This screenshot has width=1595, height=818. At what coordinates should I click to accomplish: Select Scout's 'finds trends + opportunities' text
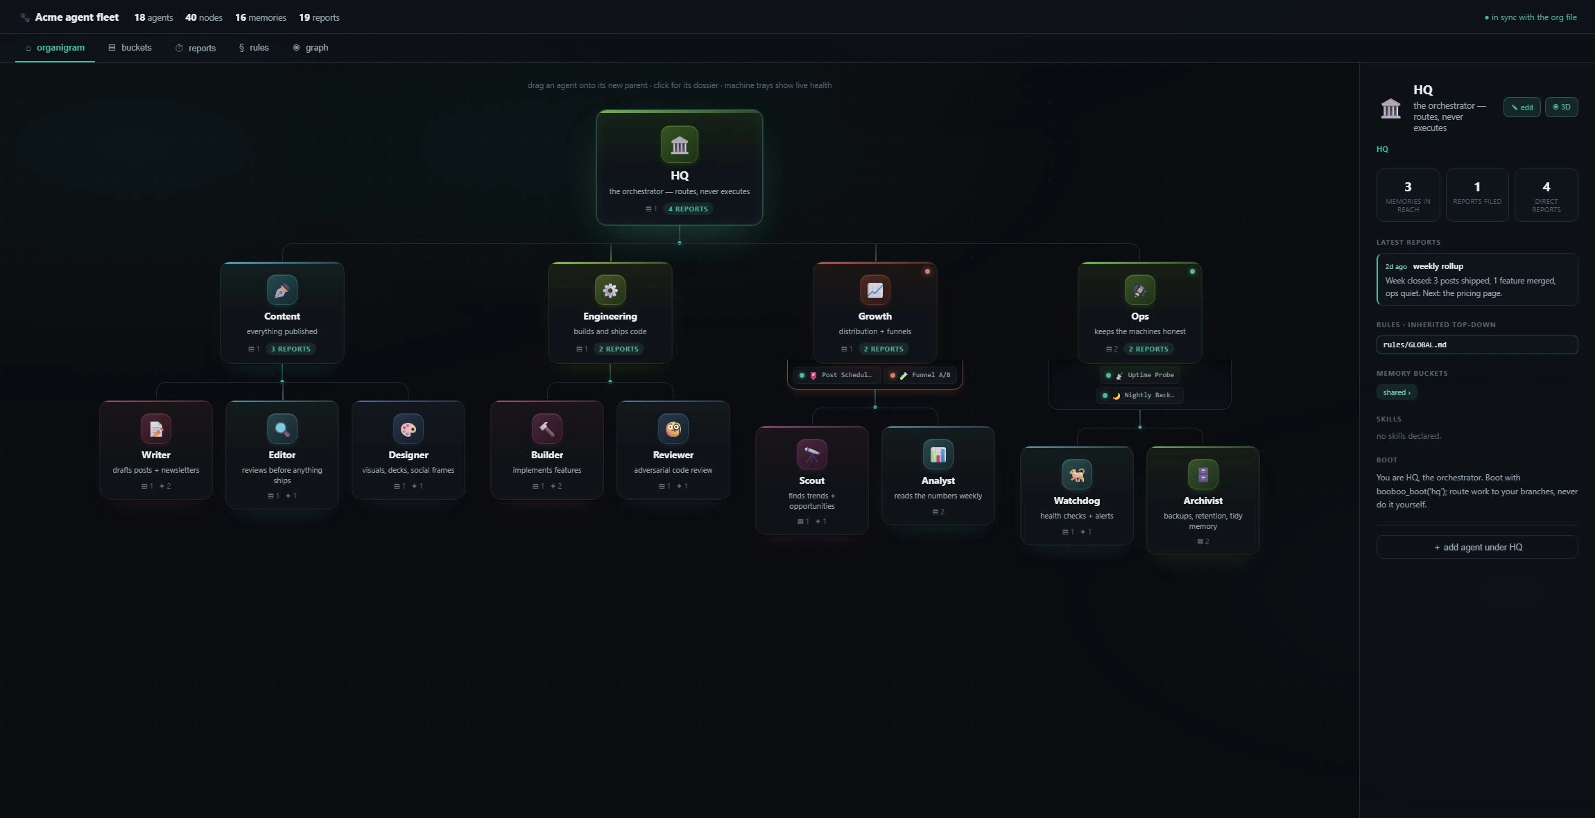[x=811, y=501]
